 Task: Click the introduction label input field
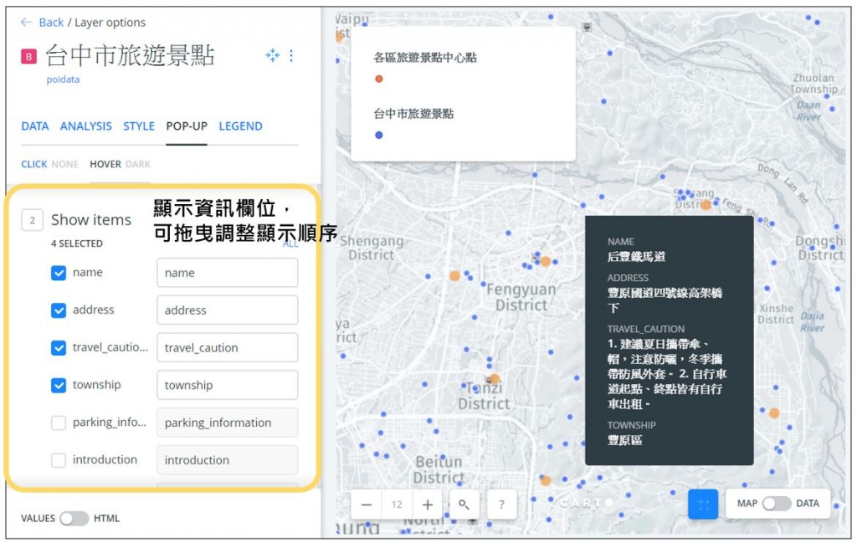[x=228, y=460]
